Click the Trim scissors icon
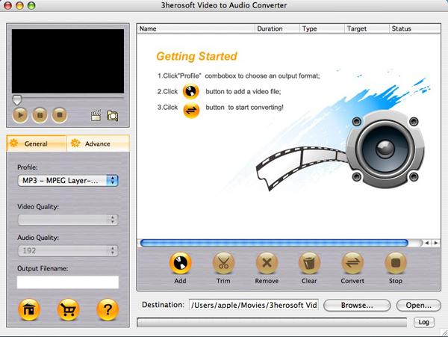The width and height of the screenshot is (448, 337). 223,263
